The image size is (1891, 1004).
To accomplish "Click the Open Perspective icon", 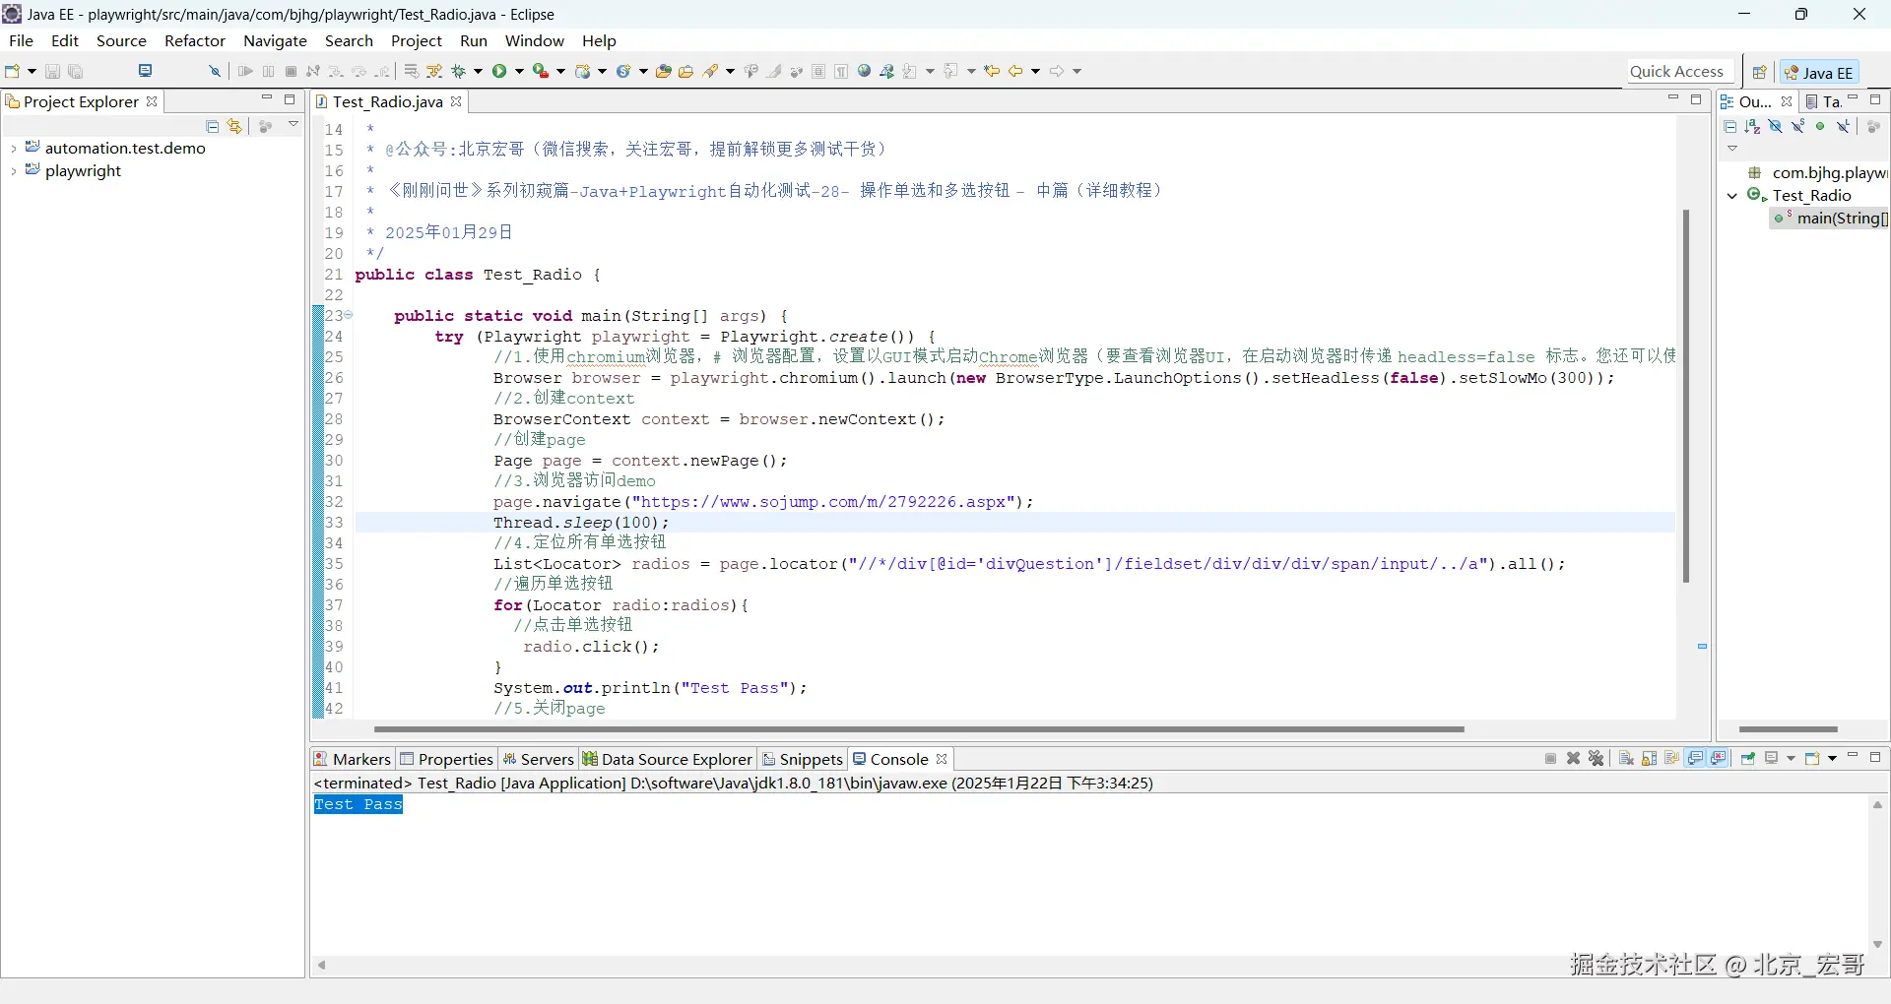I will [1759, 72].
